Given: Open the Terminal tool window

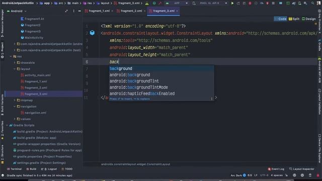Looking at the screenshot, I should click(x=14, y=169).
